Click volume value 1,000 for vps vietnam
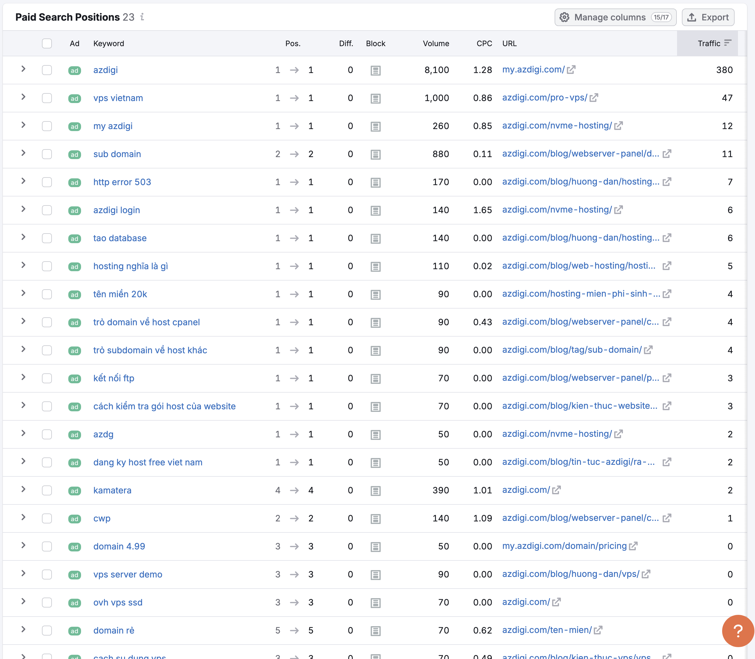Viewport: 755px width, 659px height. click(436, 98)
